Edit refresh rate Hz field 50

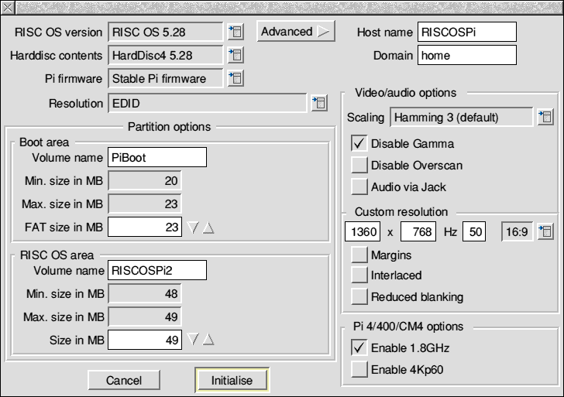coord(474,231)
